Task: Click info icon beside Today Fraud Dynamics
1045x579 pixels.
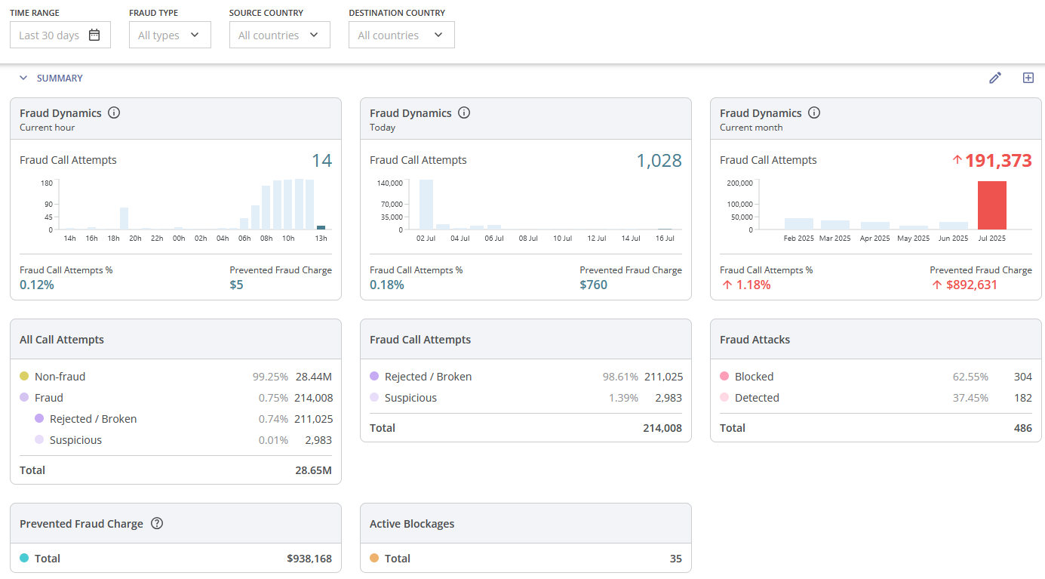Action: 464,113
